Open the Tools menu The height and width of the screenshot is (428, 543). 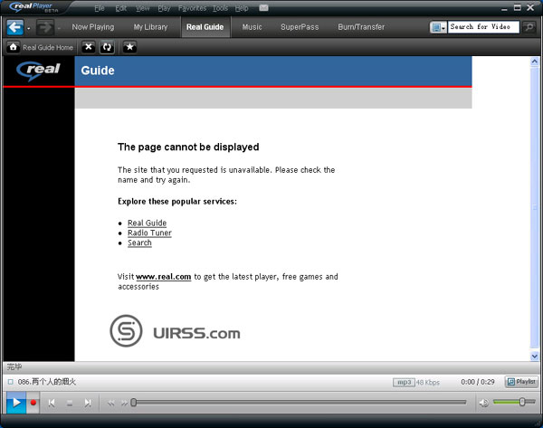(x=220, y=8)
